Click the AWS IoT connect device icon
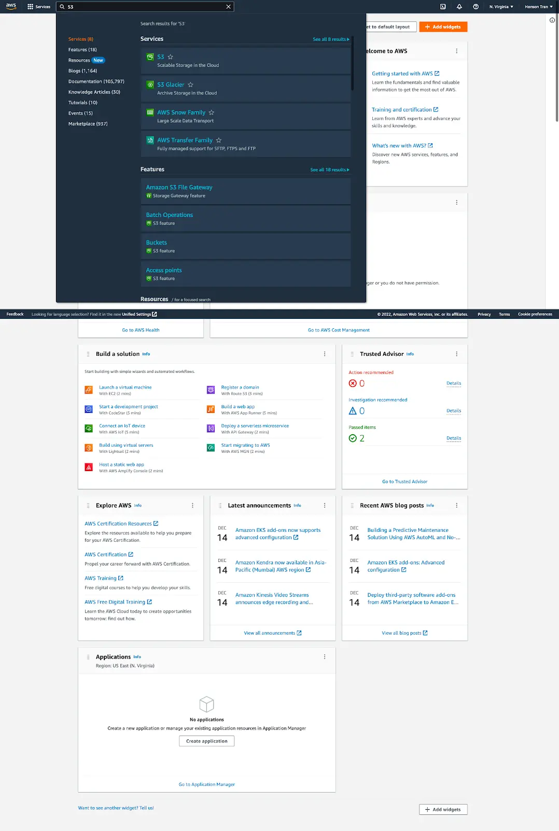Viewport: 559px width, 831px height. click(x=89, y=428)
